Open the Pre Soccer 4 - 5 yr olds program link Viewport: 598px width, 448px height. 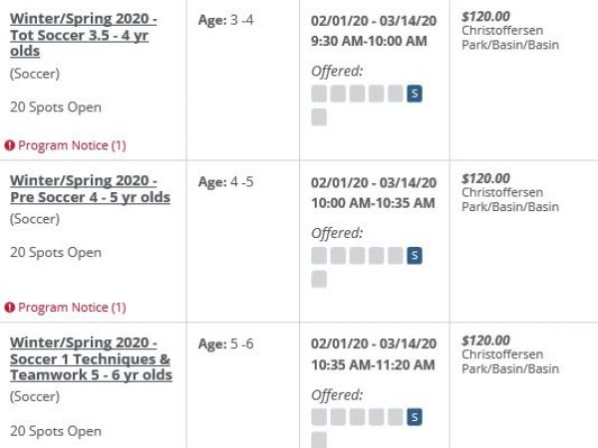(90, 189)
